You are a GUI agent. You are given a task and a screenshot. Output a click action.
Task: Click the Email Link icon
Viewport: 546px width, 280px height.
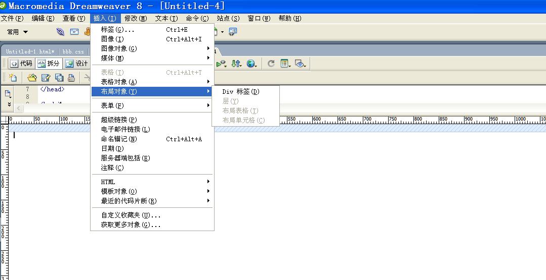coord(74,32)
